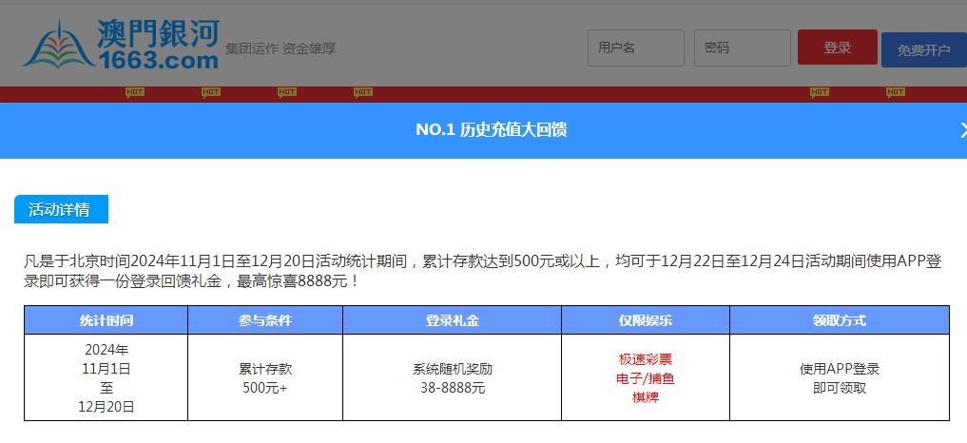Image resolution: width=967 pixels, height=443 pixels.
Task: Click the 澳門銀河 1663.com logo
Action: coord(122,45)
